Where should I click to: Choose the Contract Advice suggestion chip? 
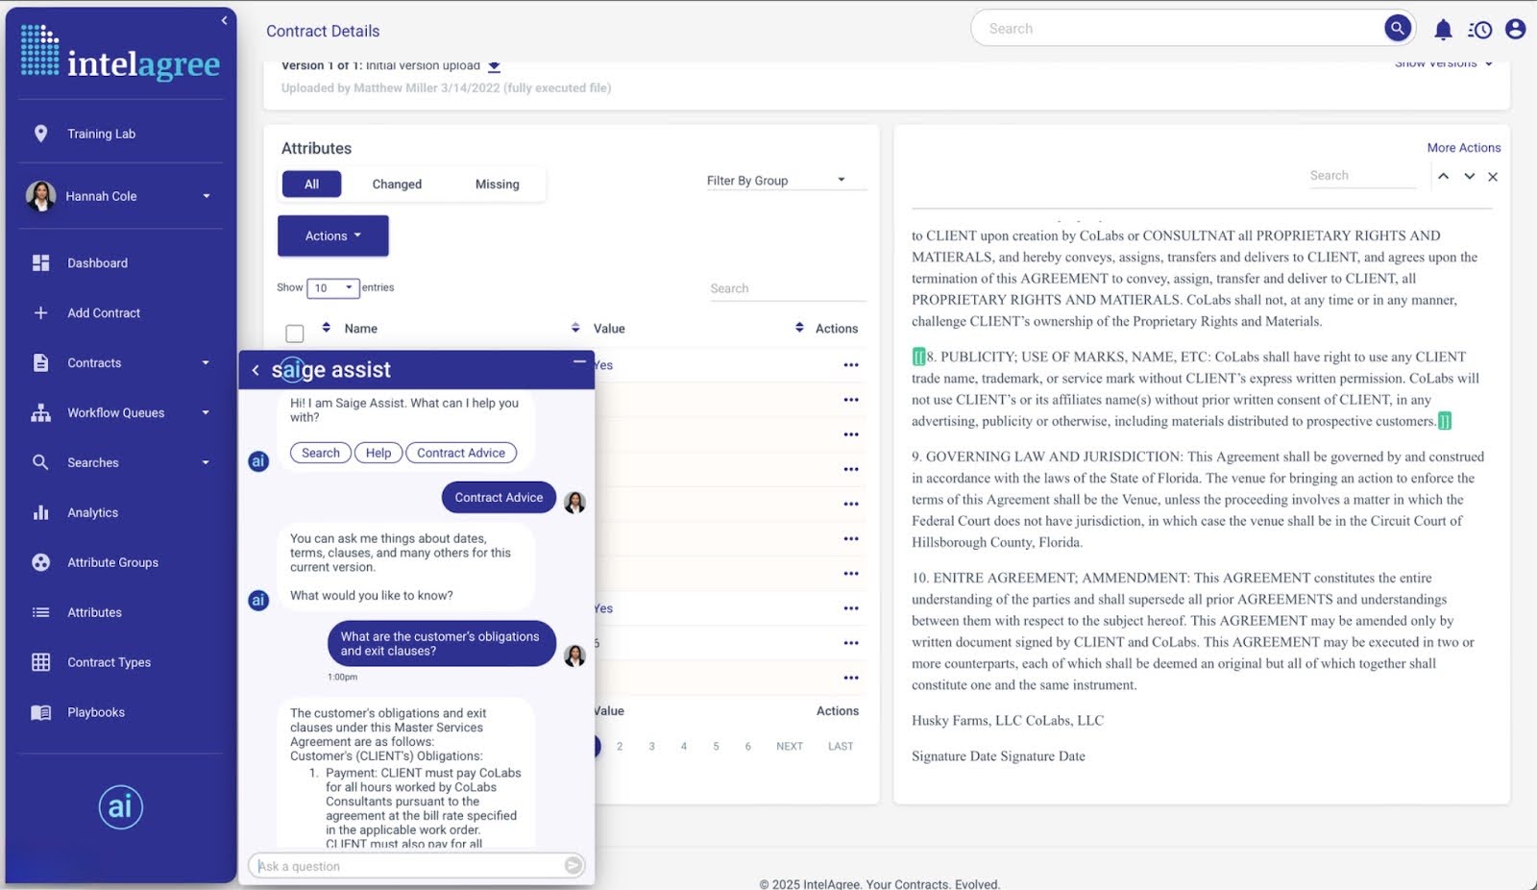point(461,453)
